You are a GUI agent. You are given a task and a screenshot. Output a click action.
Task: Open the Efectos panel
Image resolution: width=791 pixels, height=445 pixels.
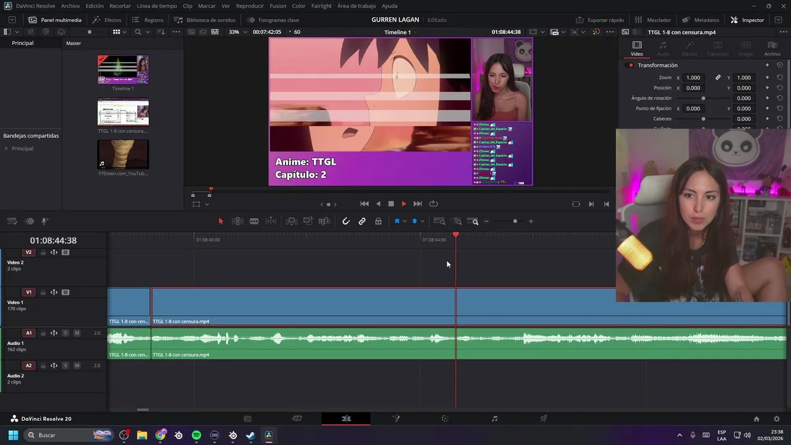pyautogui.click(x=107, y=20)
